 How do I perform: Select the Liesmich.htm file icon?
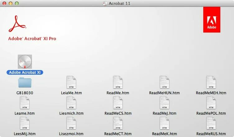tap(71, 103)
